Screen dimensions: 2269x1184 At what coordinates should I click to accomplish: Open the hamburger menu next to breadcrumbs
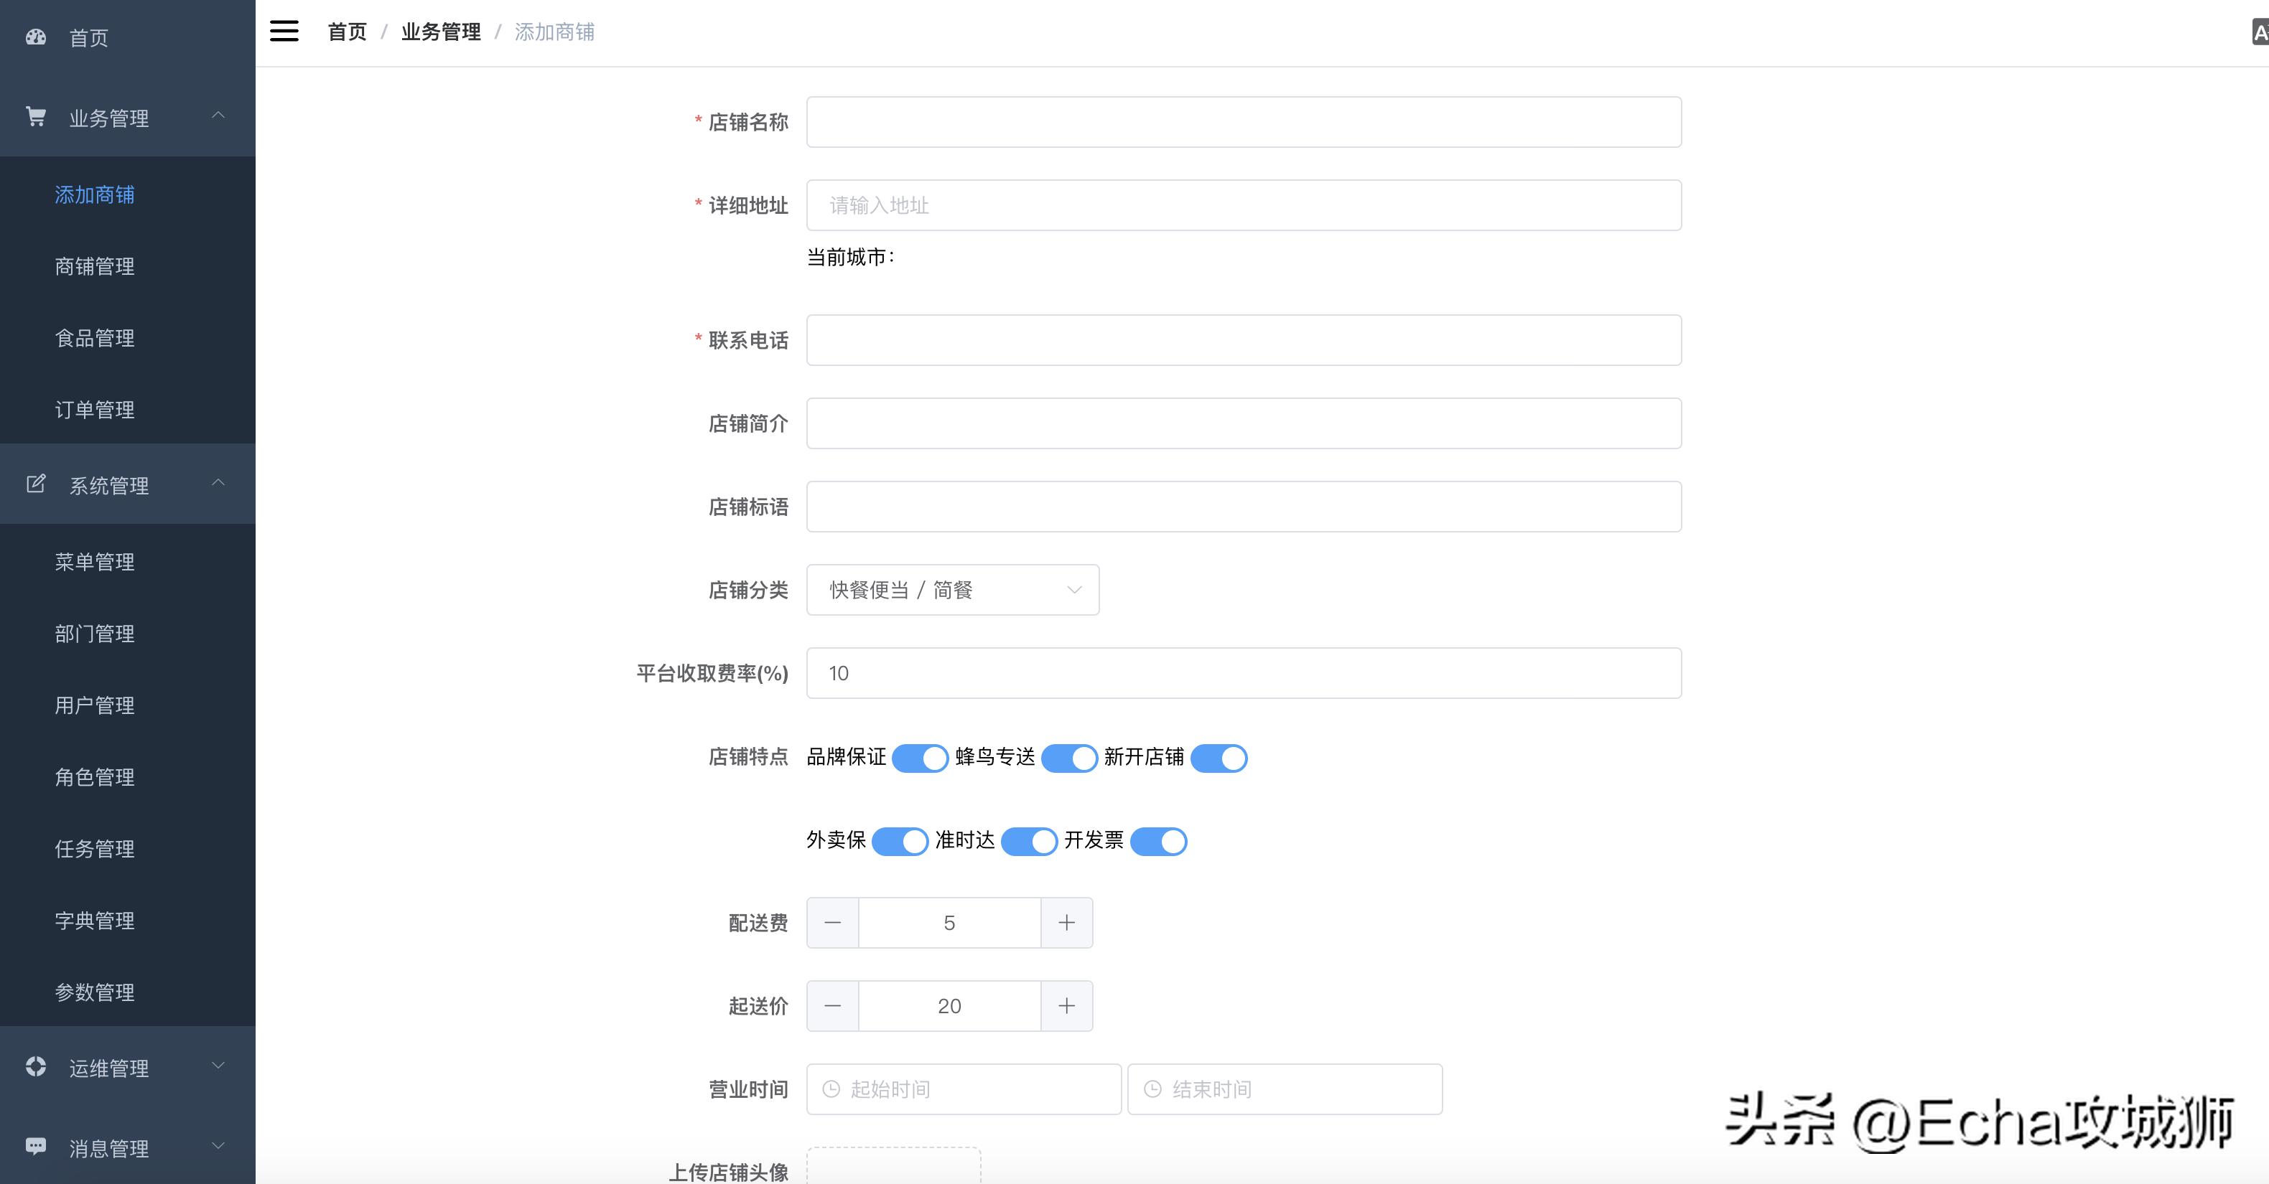tap(284, 31)
